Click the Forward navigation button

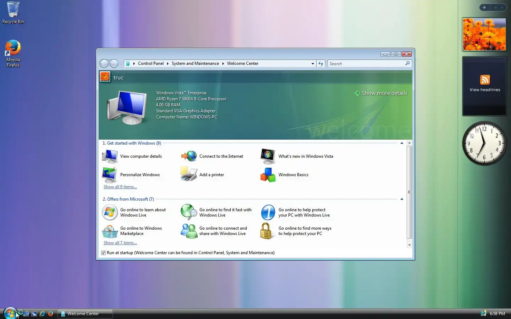coord(114,63)
